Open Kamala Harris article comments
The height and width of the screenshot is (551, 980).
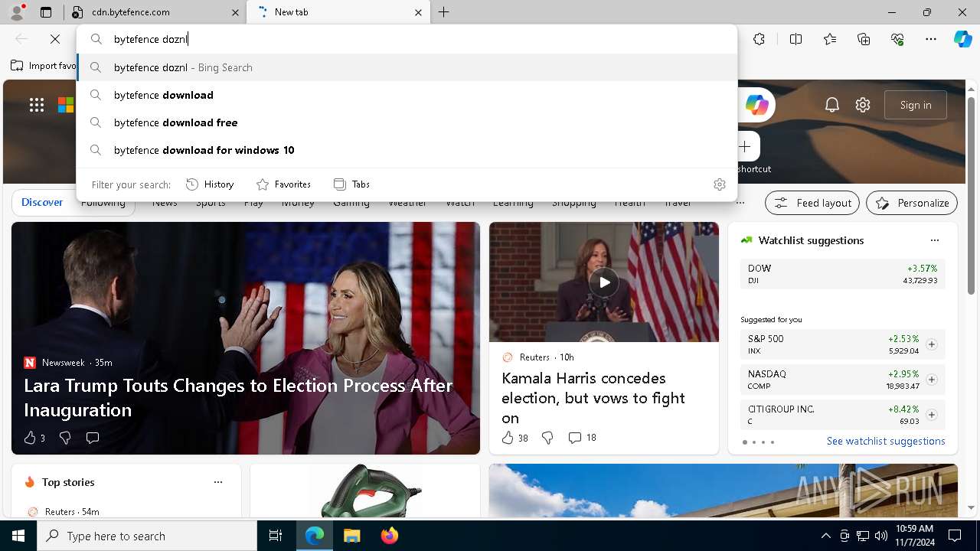(x=582, y=438)
